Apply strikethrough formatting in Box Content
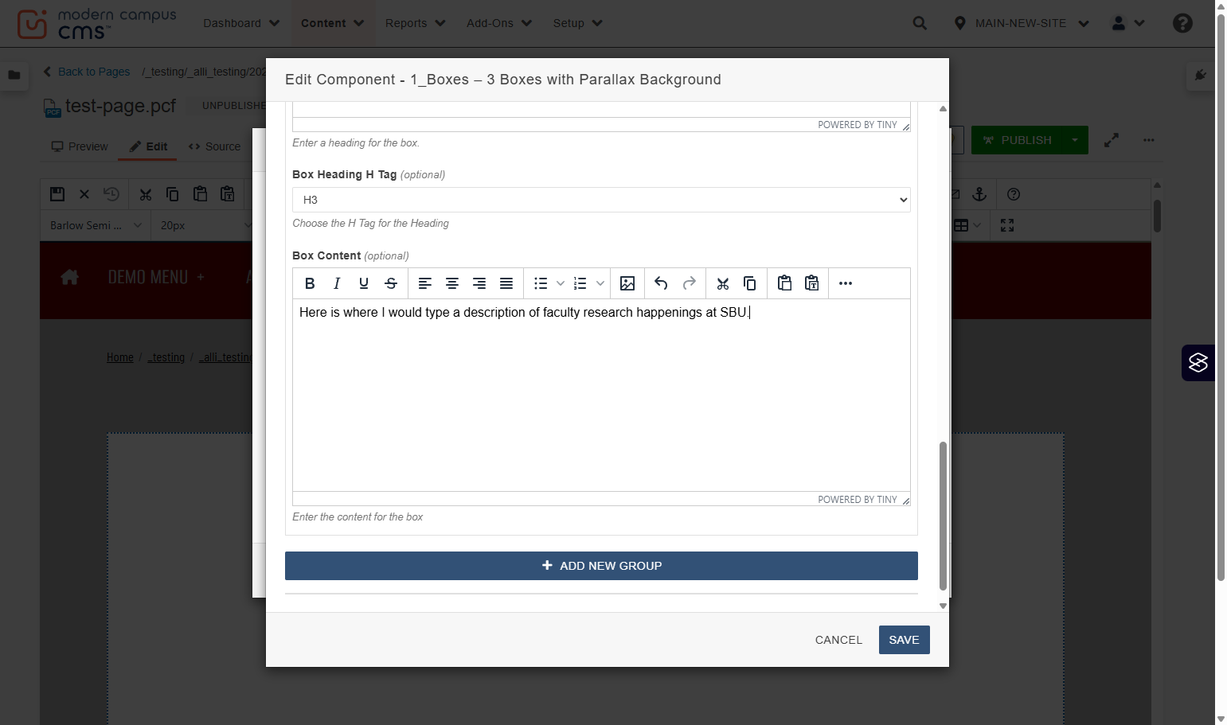 point(391,283)
